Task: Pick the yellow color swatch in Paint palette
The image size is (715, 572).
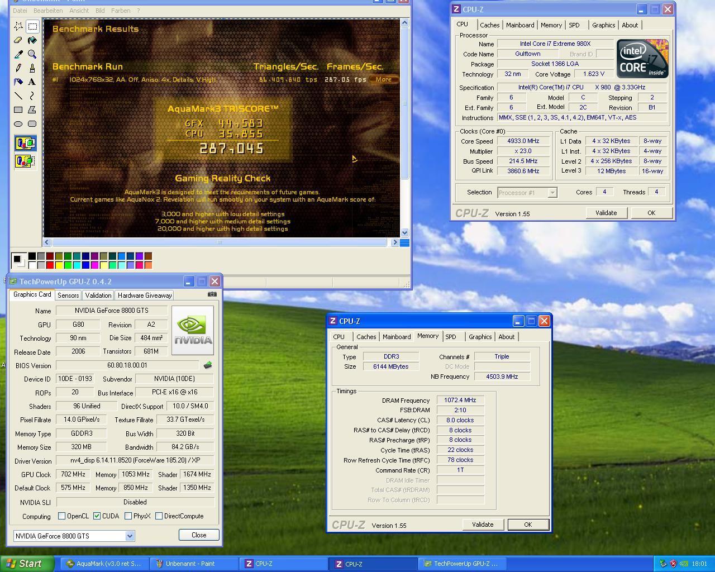Action: [59, 265]
